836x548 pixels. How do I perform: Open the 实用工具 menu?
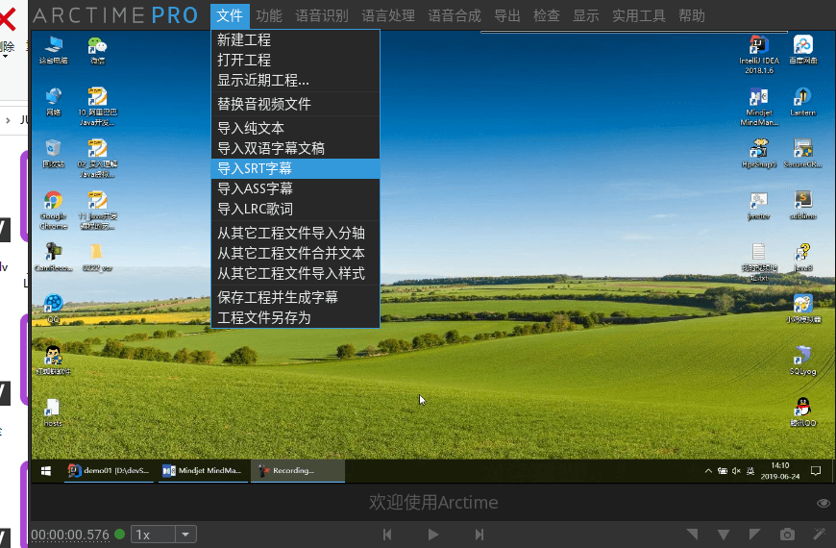(639, 15)
